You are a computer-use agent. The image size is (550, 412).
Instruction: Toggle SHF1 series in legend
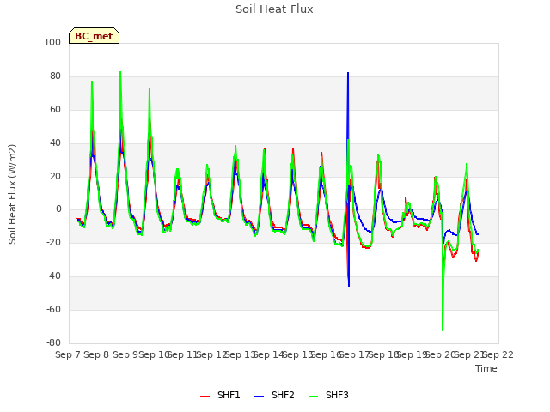(x=220, y=395)
